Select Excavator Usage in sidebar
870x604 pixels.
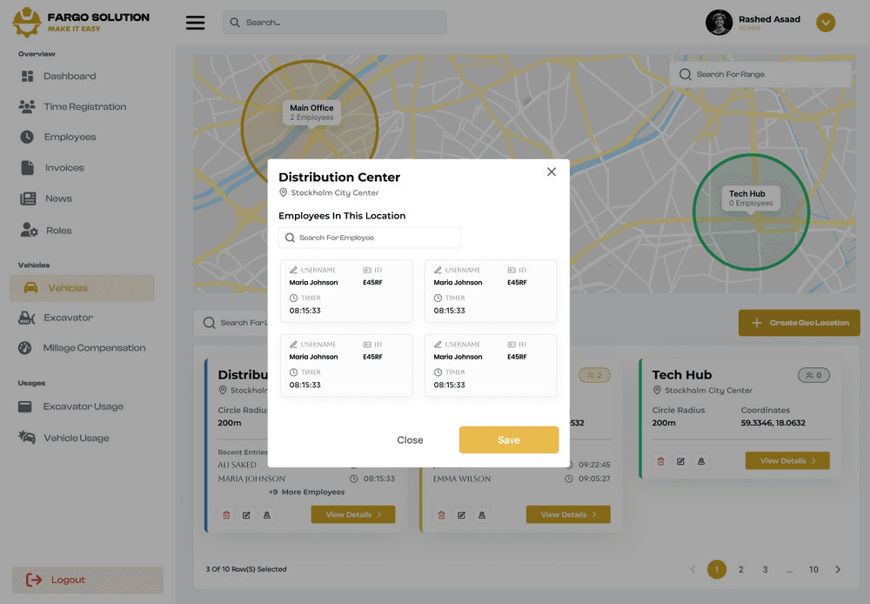pos(84,406)
